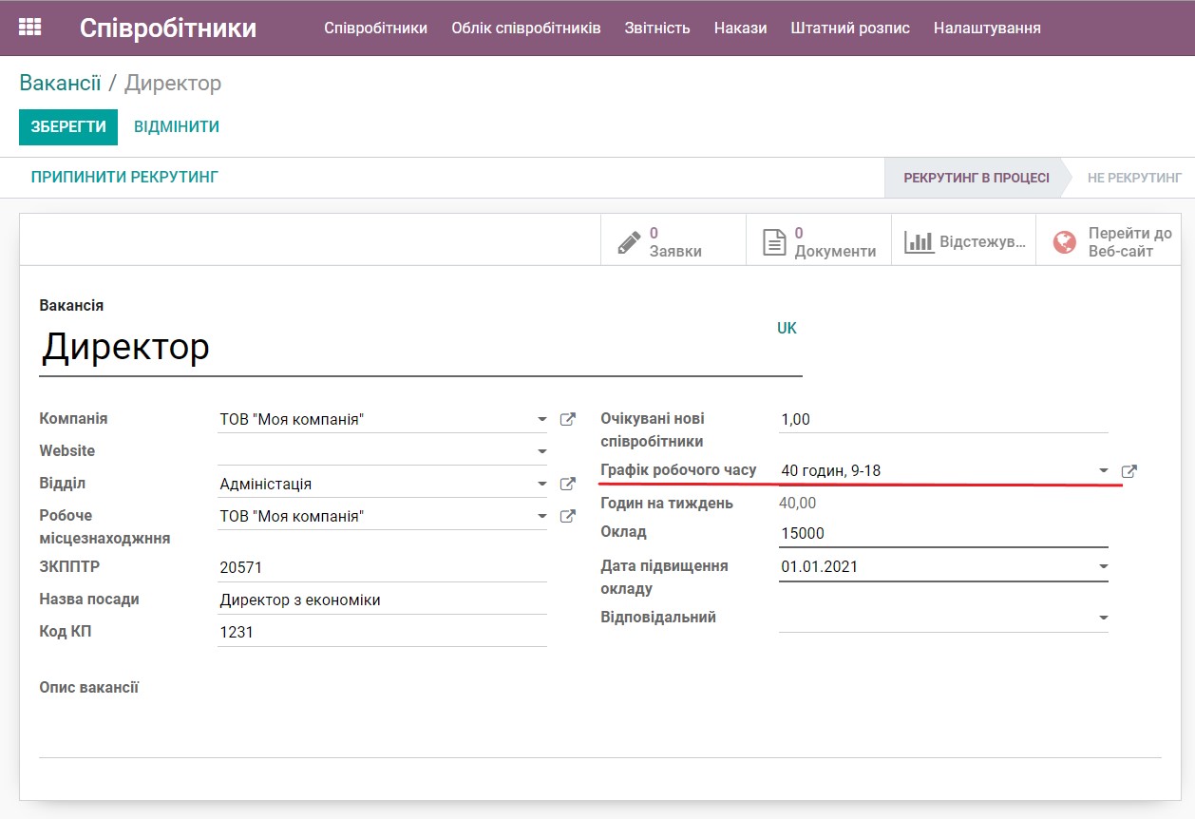Click the chart icon on Відстежув
The width and height of the screenshot is (1195, 819).
pos(920,240)
